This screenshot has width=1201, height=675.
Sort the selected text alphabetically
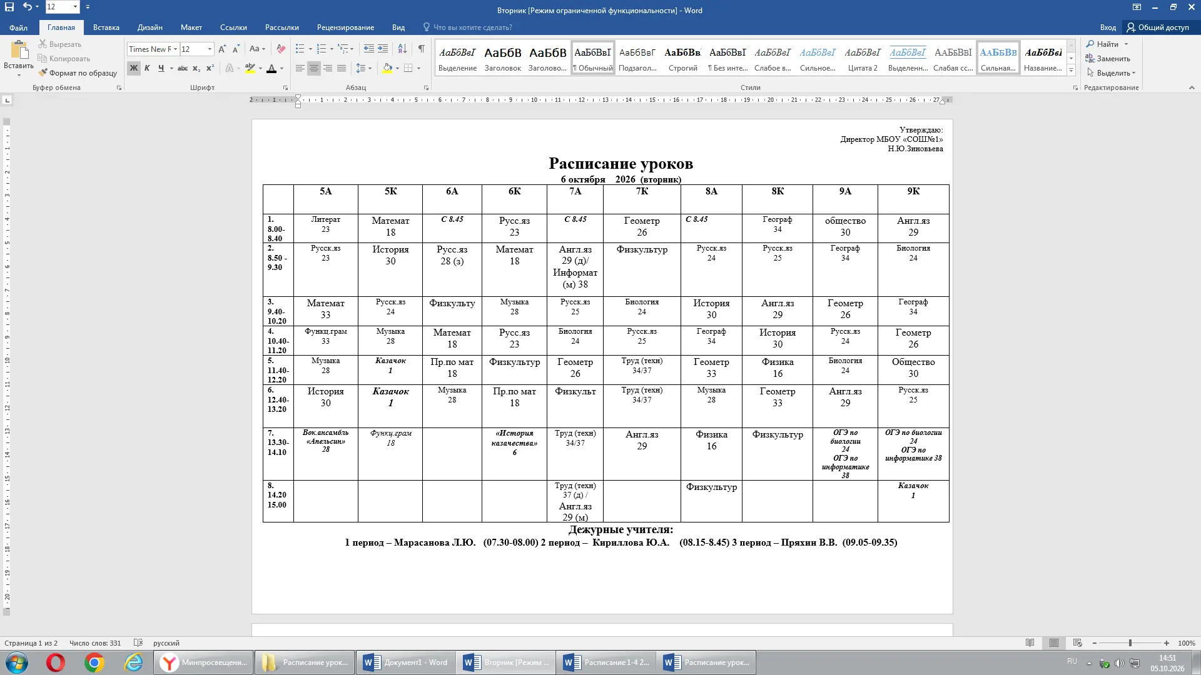point(402,49)
